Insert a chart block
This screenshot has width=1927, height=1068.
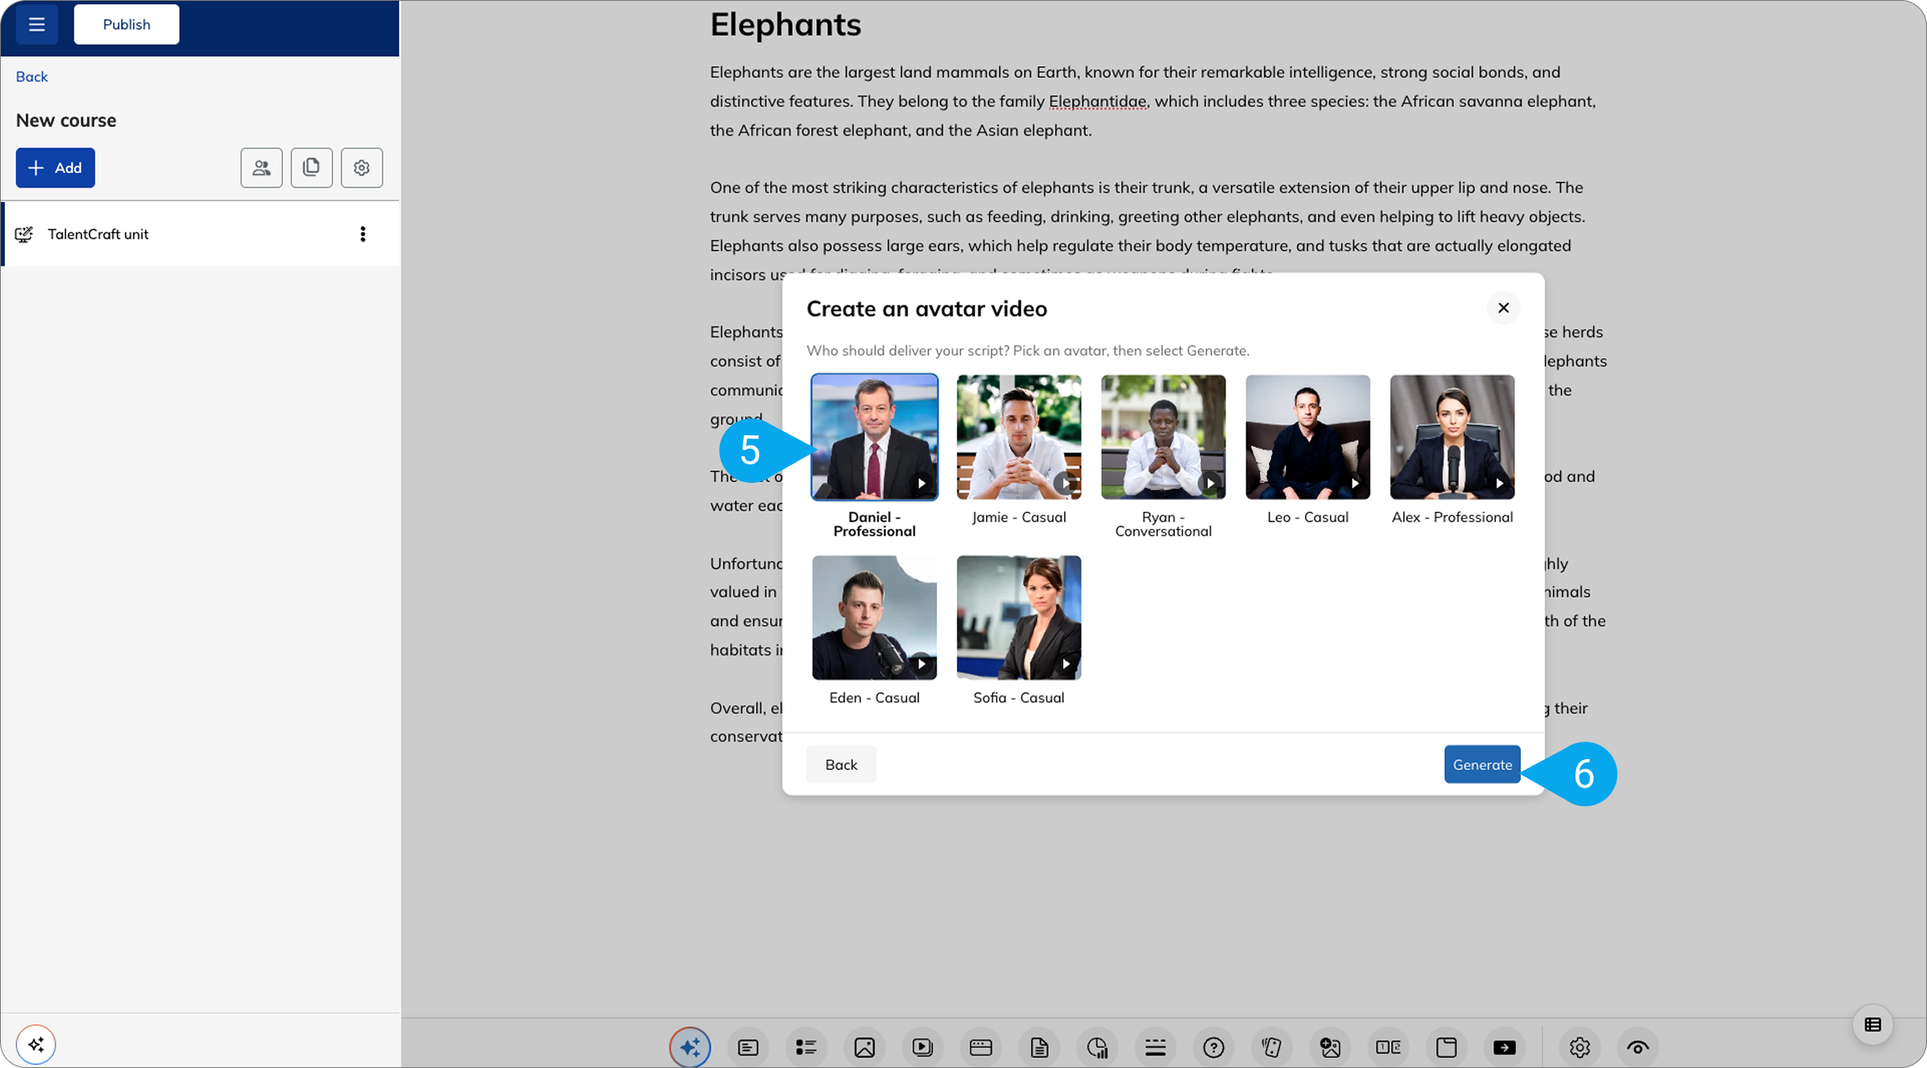coord(1097,1047)
